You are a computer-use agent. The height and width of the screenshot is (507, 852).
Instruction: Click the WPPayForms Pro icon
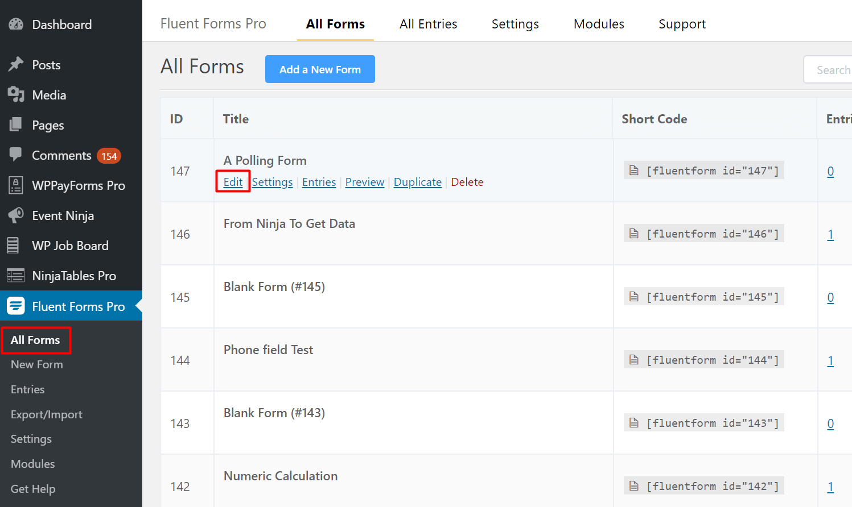click(x=16, y=185)
